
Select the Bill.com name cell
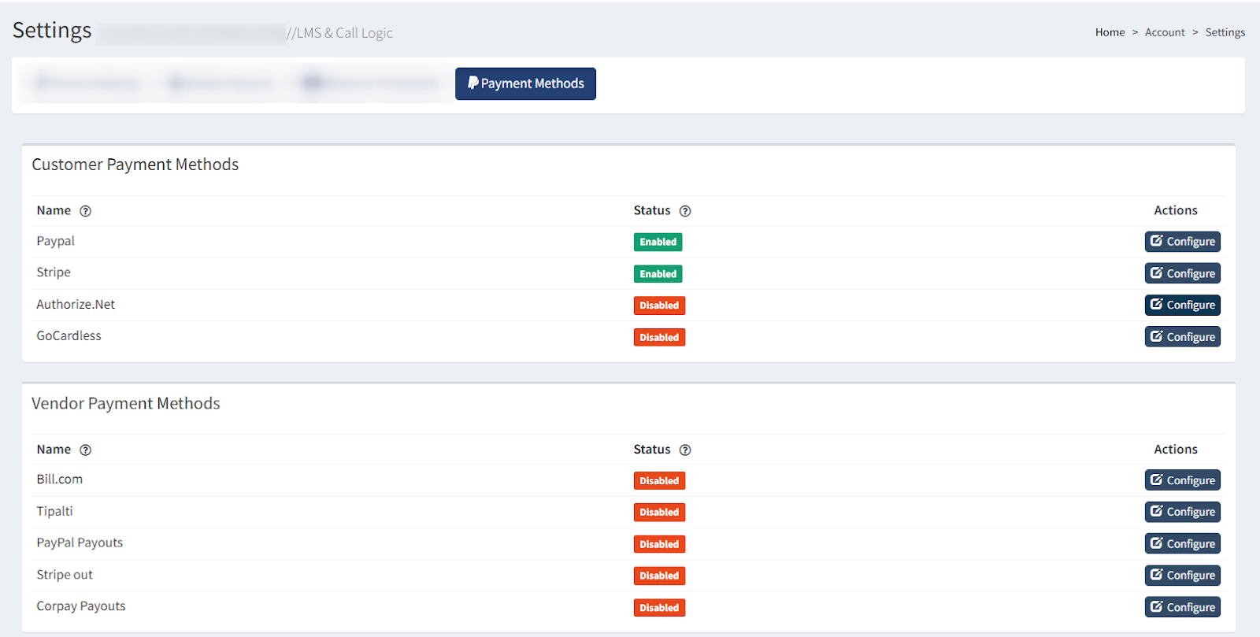[x=59, y=479]
